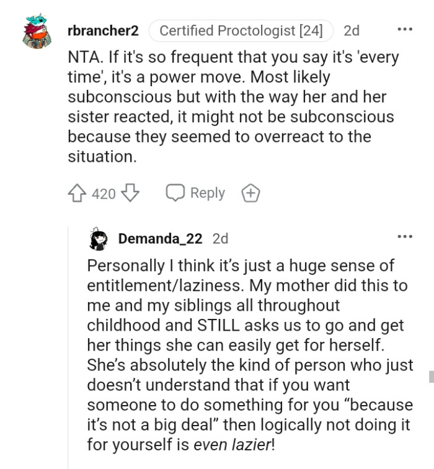
Task: Visit the rbrancher2 username link
Action: [103, 30]
